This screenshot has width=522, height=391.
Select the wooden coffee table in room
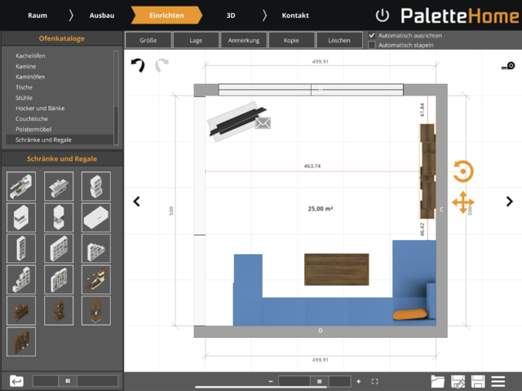[x=337, y=269]
